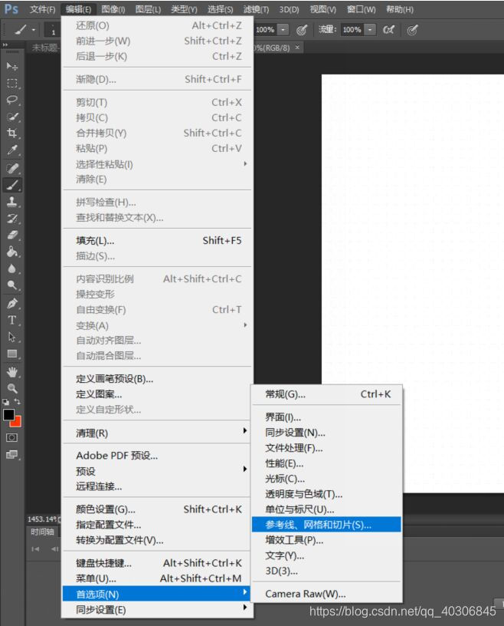Select the Rectangle shape tool

click(x=12, y=354)
